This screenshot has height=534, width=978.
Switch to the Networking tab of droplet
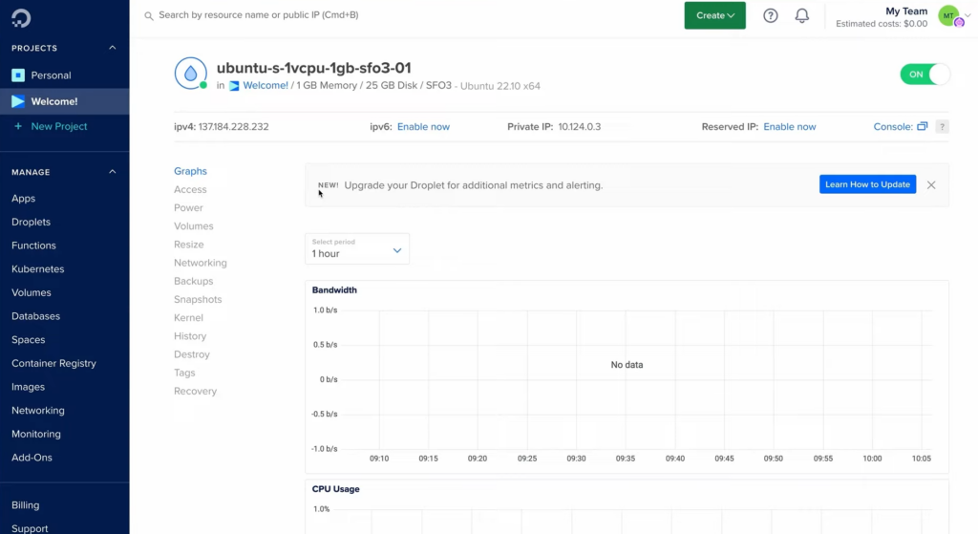tap(201, 263)
